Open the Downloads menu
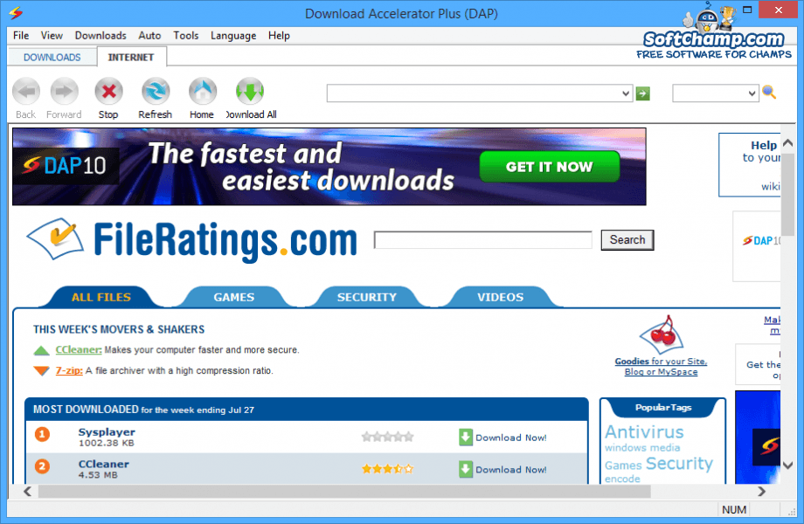This screenshot has width=804, height=524. 100,35
